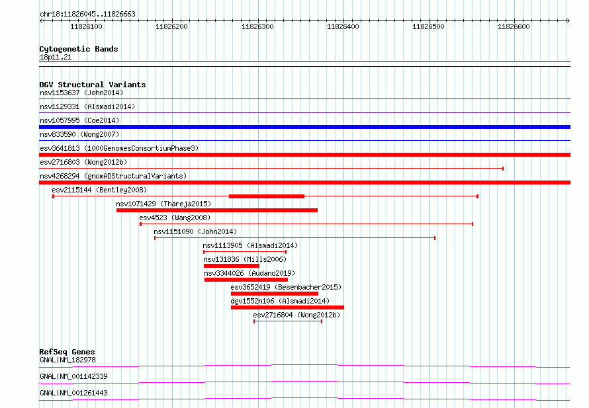Open the esv2716804 (Wong2012b) label
This screenshot has width=589, height=408.
296,315
